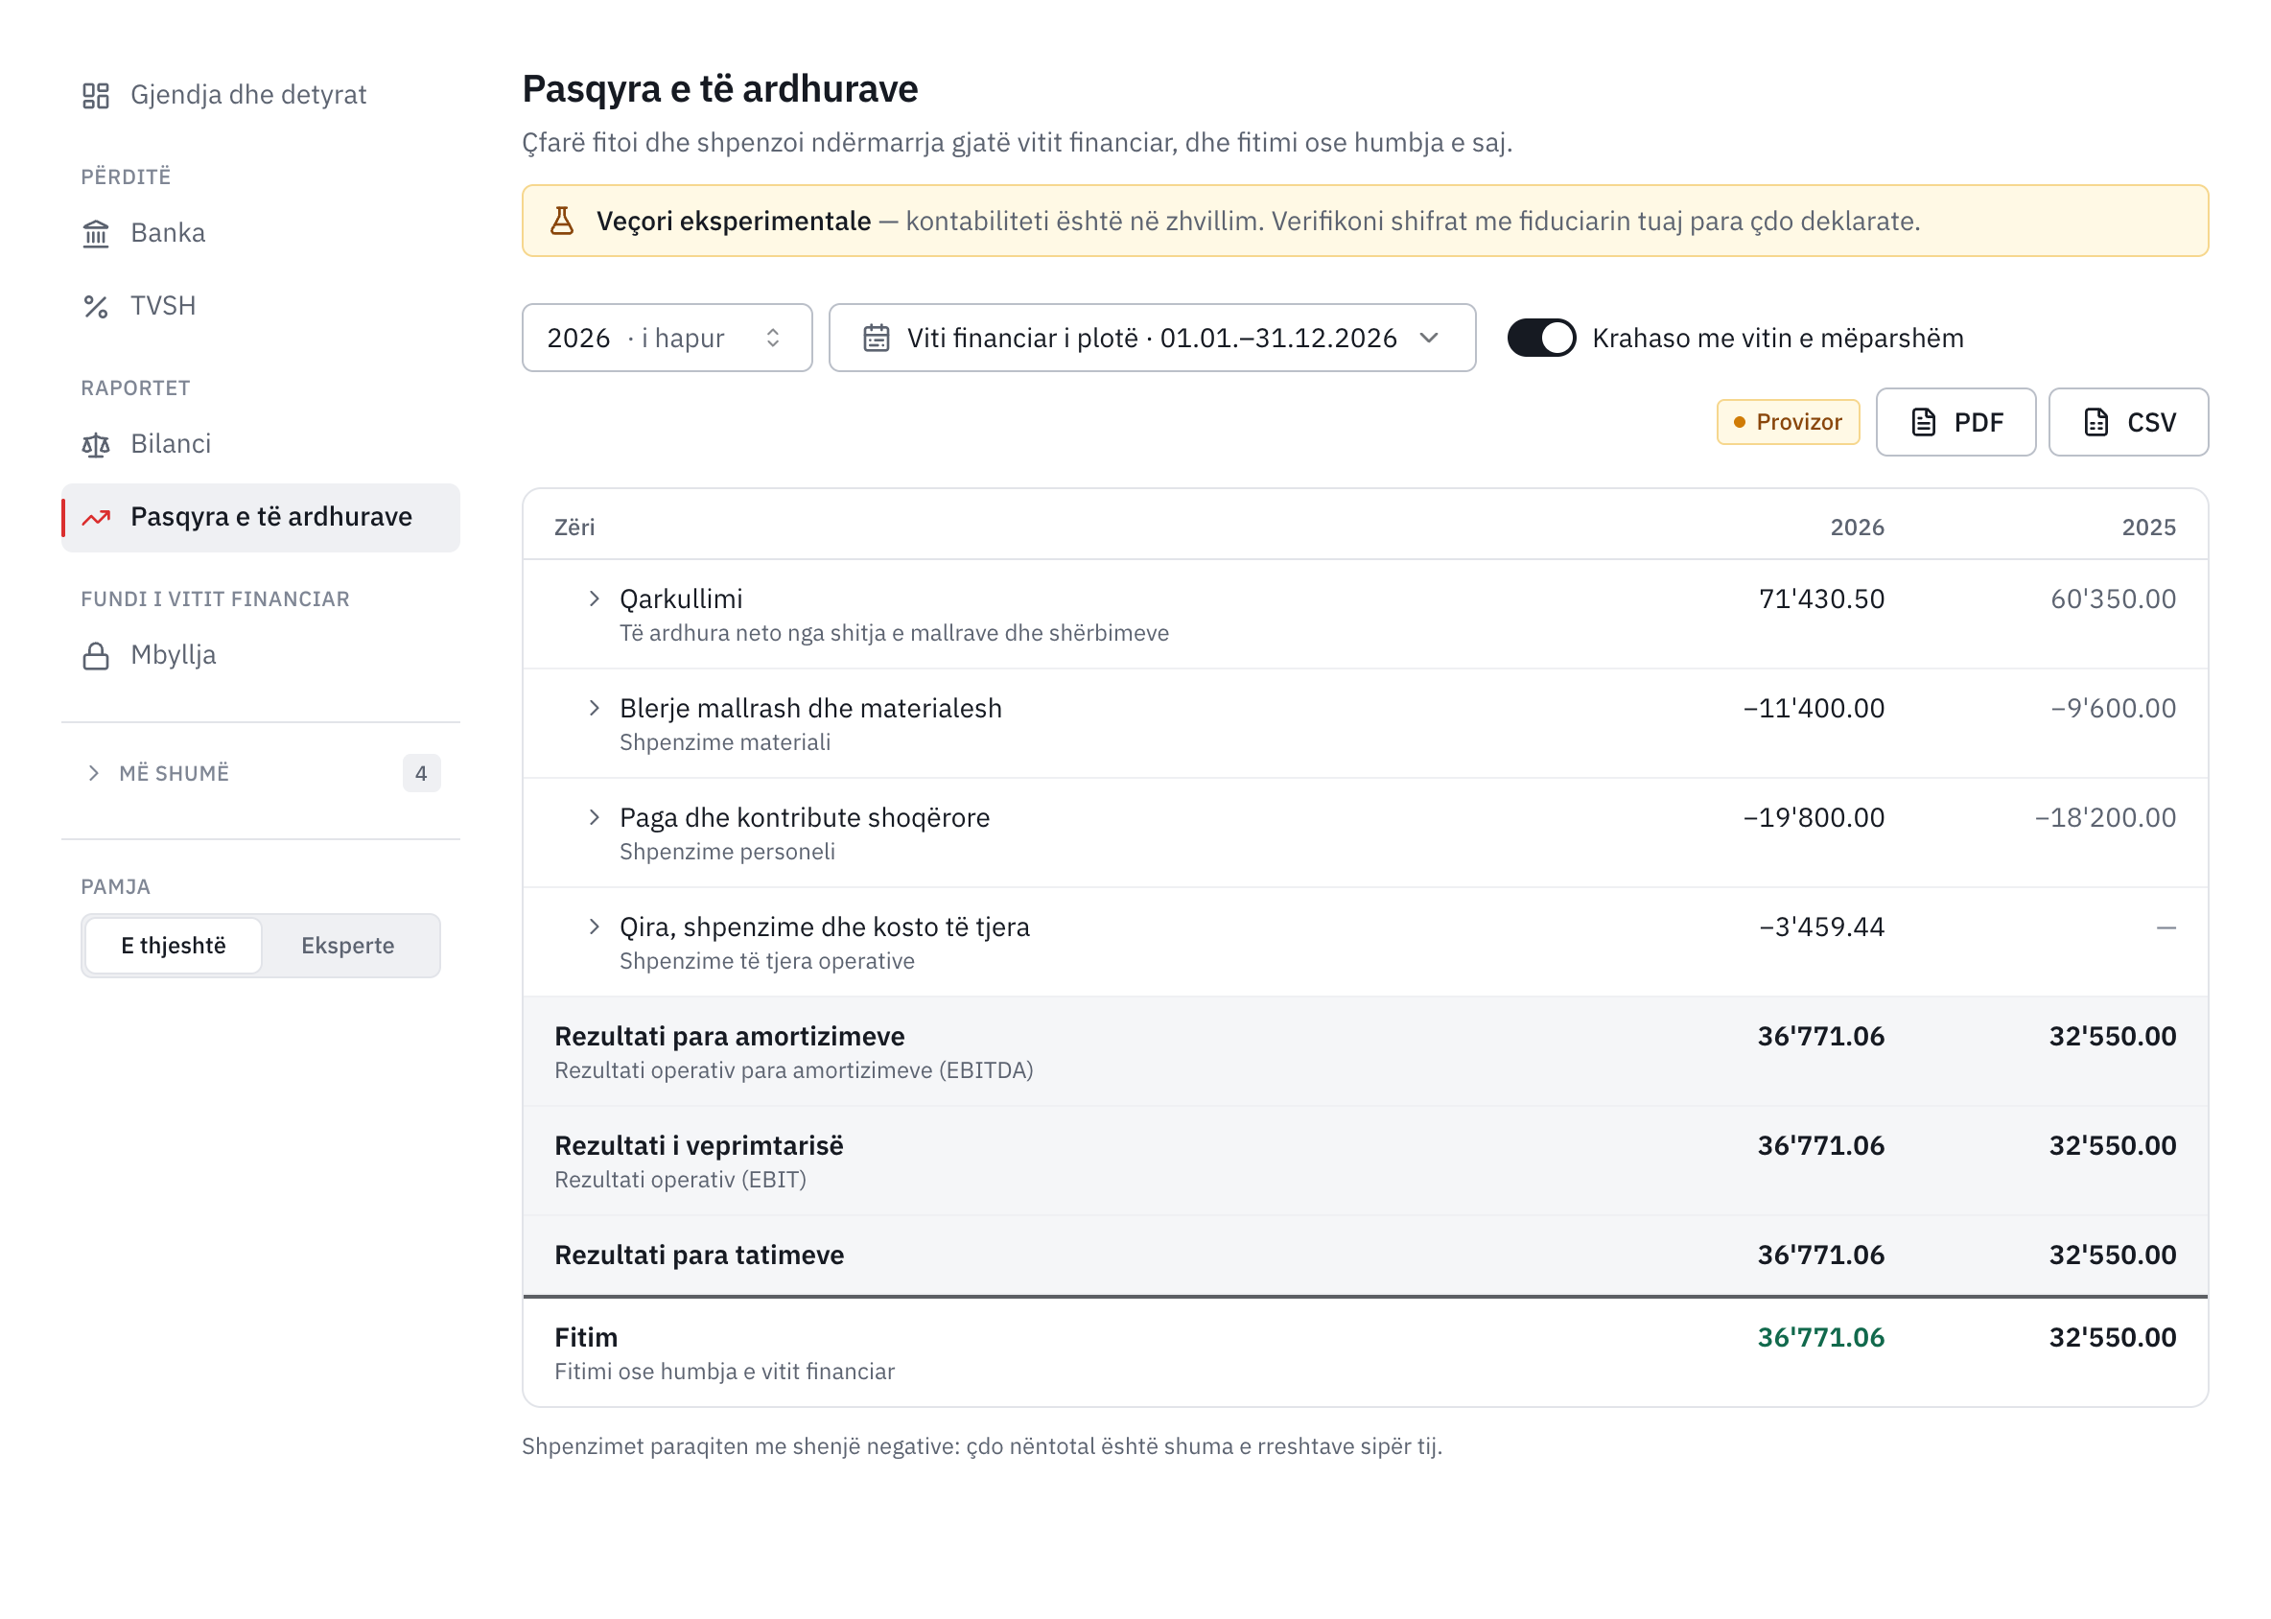The width and height of the screenshot is (2271, 1619).
Task: Click Qarkullimi 2026 value 71'430.50
Action: 1821,599
